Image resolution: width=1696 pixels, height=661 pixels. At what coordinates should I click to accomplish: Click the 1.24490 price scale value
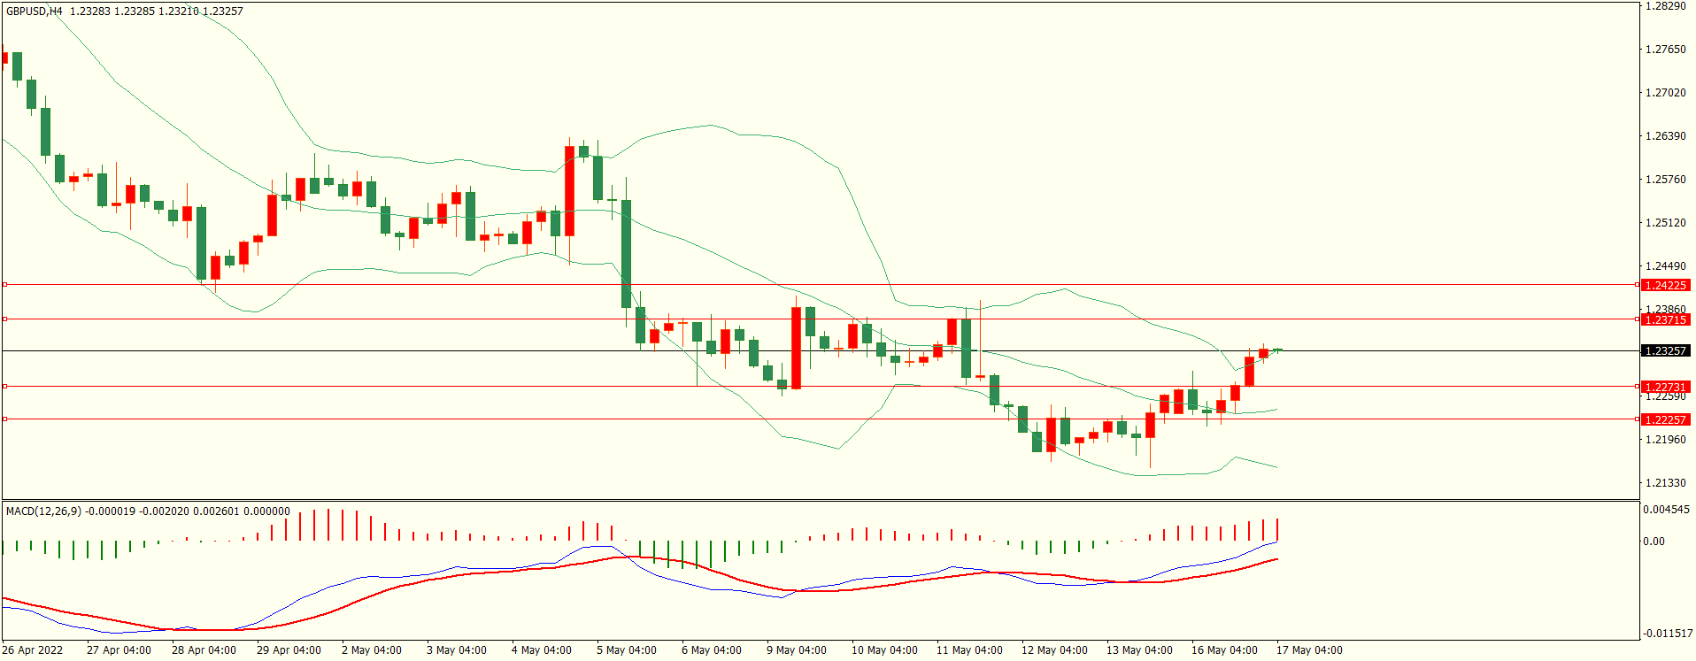click(x=1665, y=266)
